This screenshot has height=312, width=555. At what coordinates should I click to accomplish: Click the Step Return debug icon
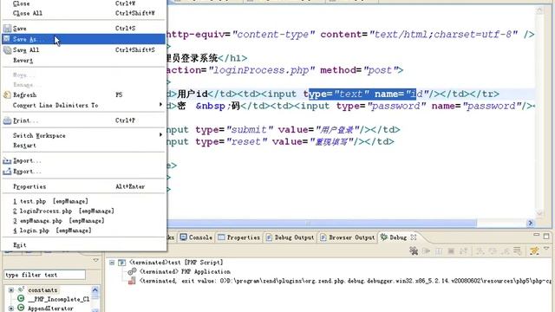[505, 250]
